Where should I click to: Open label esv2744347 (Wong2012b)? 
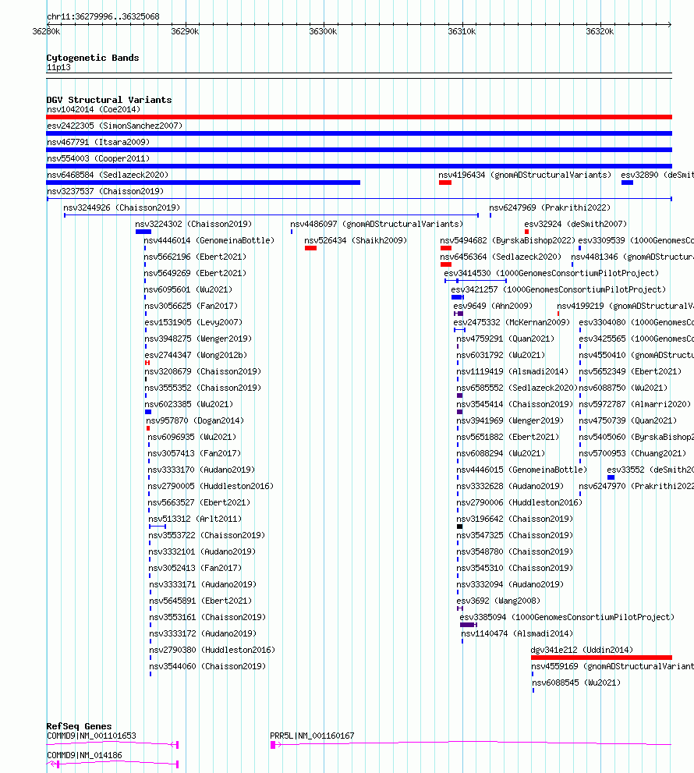[196, 355]
